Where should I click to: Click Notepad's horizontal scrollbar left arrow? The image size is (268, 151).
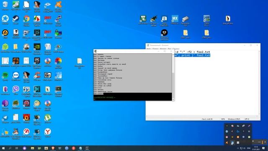click(147, 116)
